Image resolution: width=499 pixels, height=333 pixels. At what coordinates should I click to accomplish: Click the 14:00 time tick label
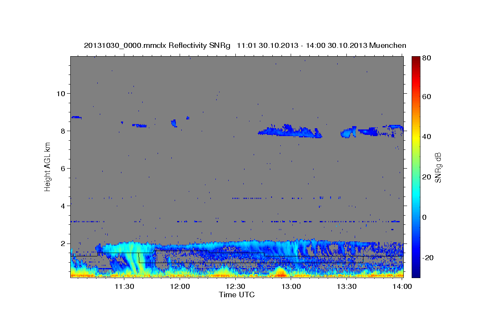tap(402, 286)
